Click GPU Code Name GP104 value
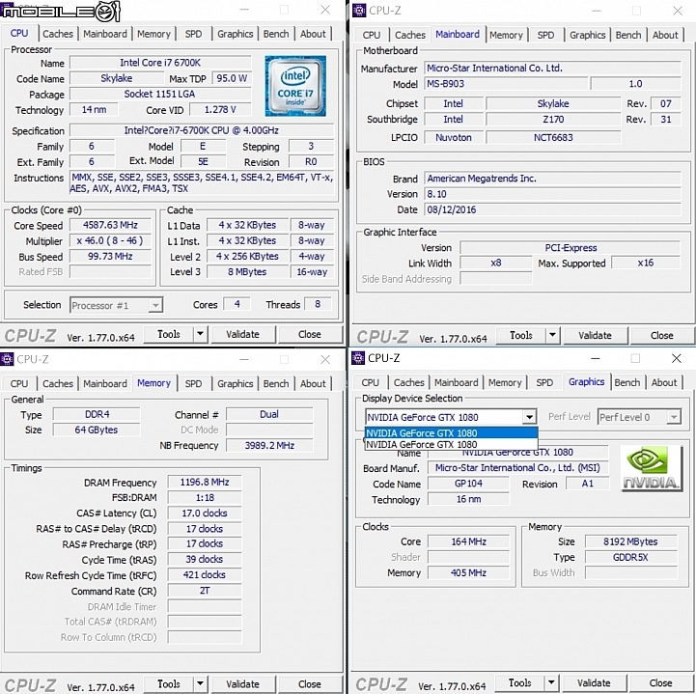696x694 pixels. click(x=468, y=484)
